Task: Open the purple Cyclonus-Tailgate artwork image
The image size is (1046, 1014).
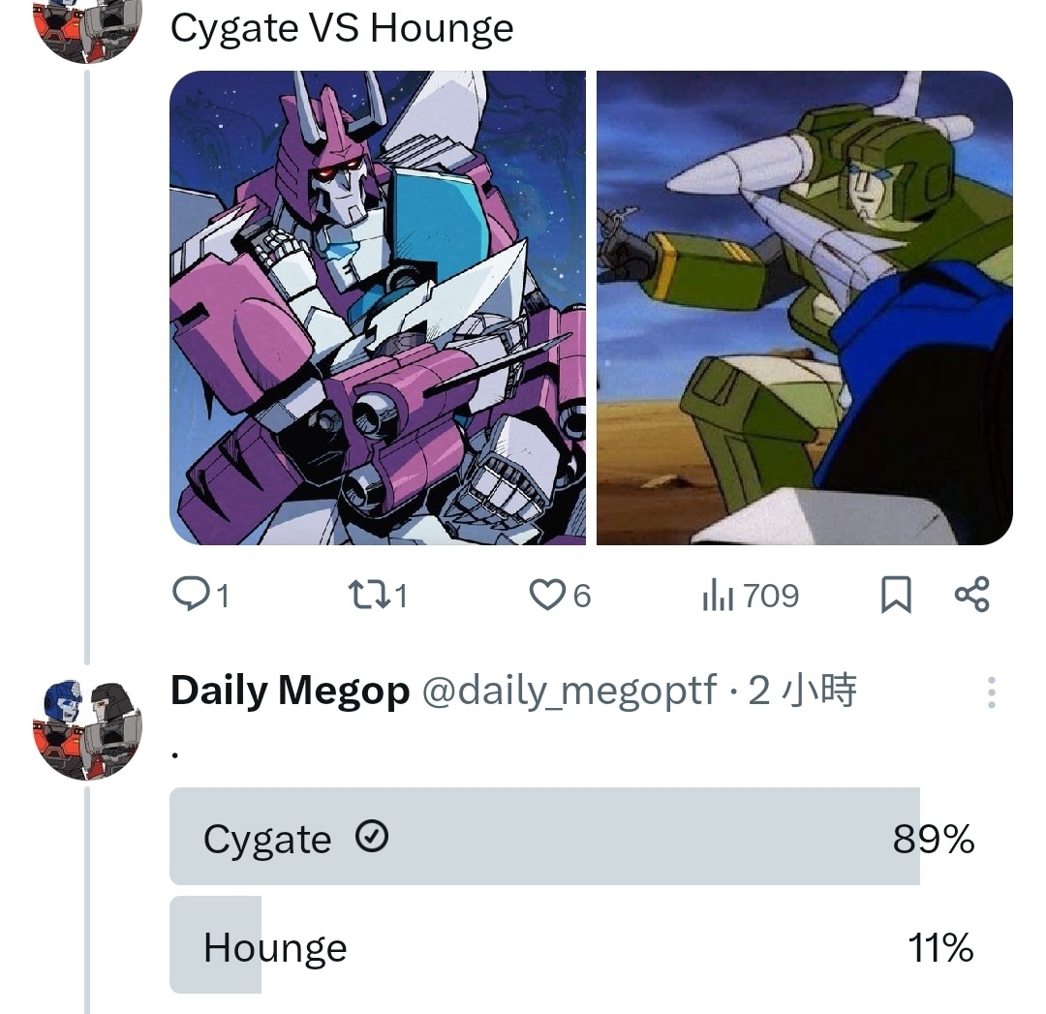Action: pos(378,308)
